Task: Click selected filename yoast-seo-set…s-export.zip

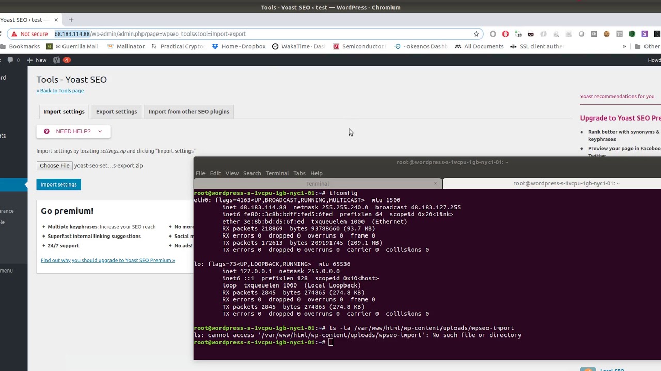Action: [108, 166]
